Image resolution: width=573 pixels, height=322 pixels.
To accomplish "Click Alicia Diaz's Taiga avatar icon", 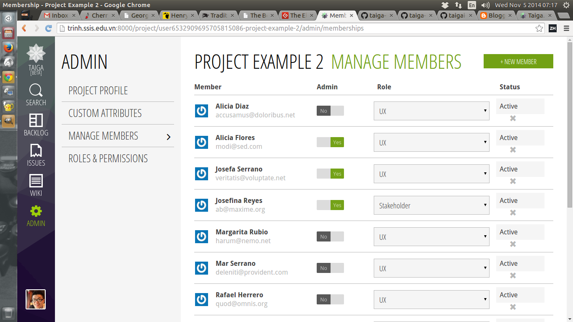I will click(x=201, y=111).
